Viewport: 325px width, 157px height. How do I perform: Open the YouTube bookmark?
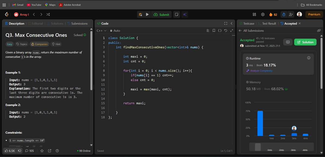[34, 5]
